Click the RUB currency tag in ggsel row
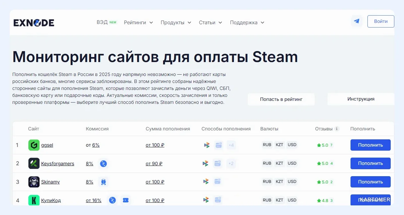The width and height of the screenshot is (404, 215). [x=267, y=145]
